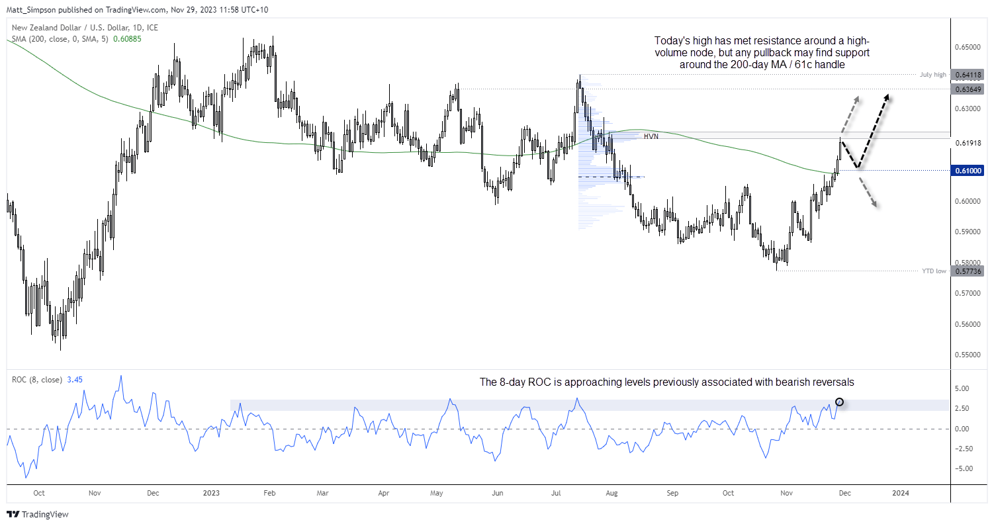Click the 0.55000 price axis tick

(968, 355)
